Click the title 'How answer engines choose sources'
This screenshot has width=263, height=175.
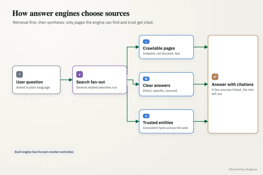click(x=71, y=13)
